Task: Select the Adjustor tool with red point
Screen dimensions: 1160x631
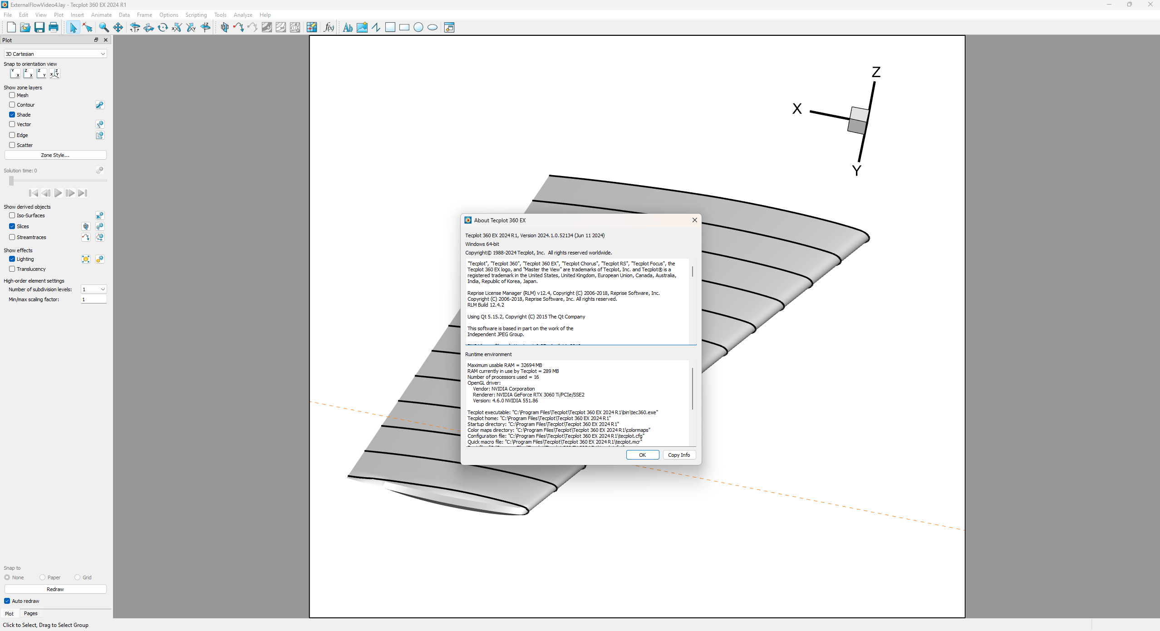Action: click(88, 27)
